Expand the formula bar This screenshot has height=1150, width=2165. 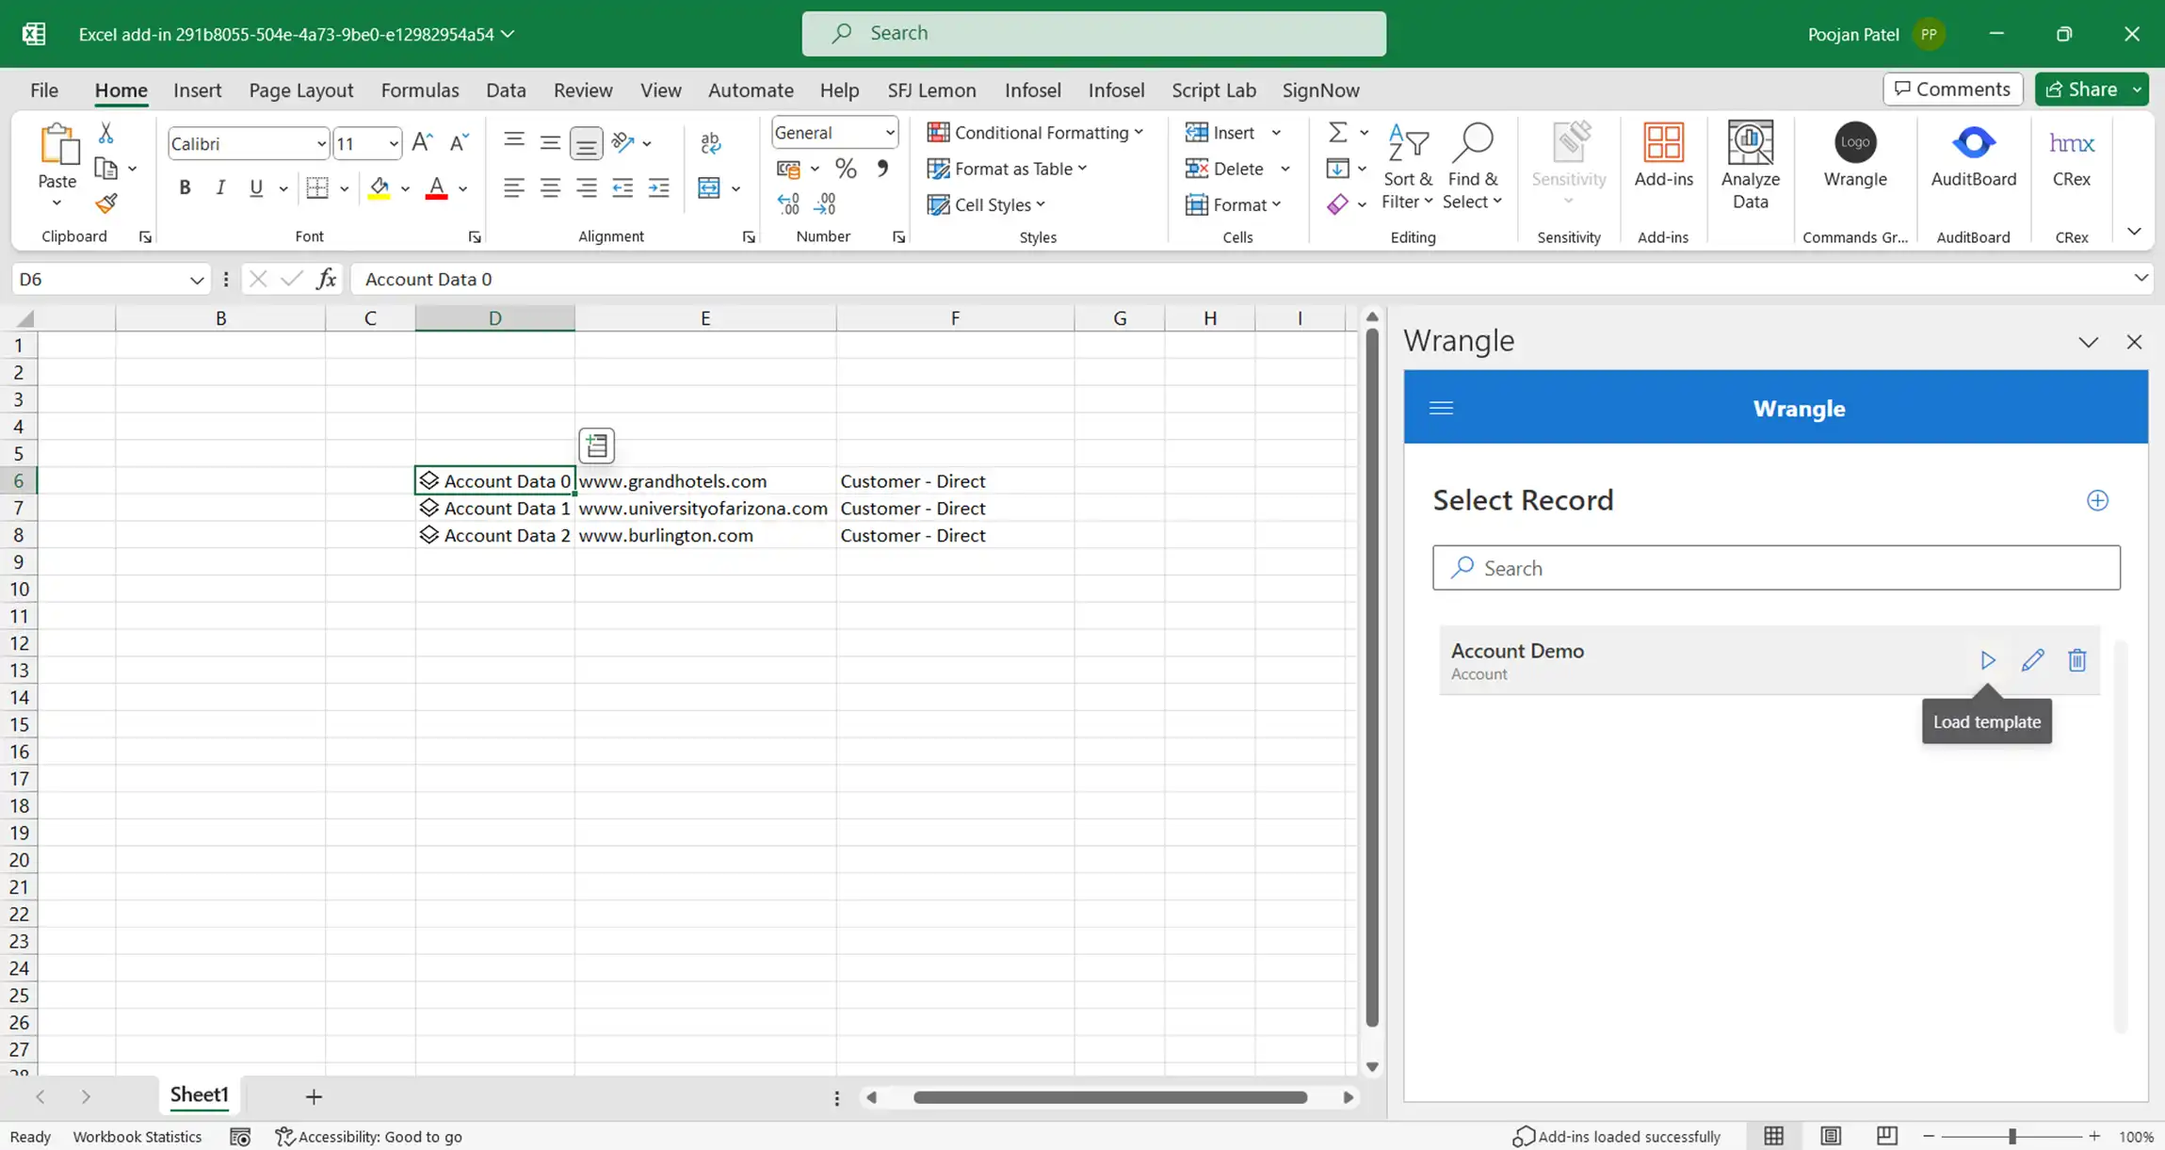pos(2141,278)
